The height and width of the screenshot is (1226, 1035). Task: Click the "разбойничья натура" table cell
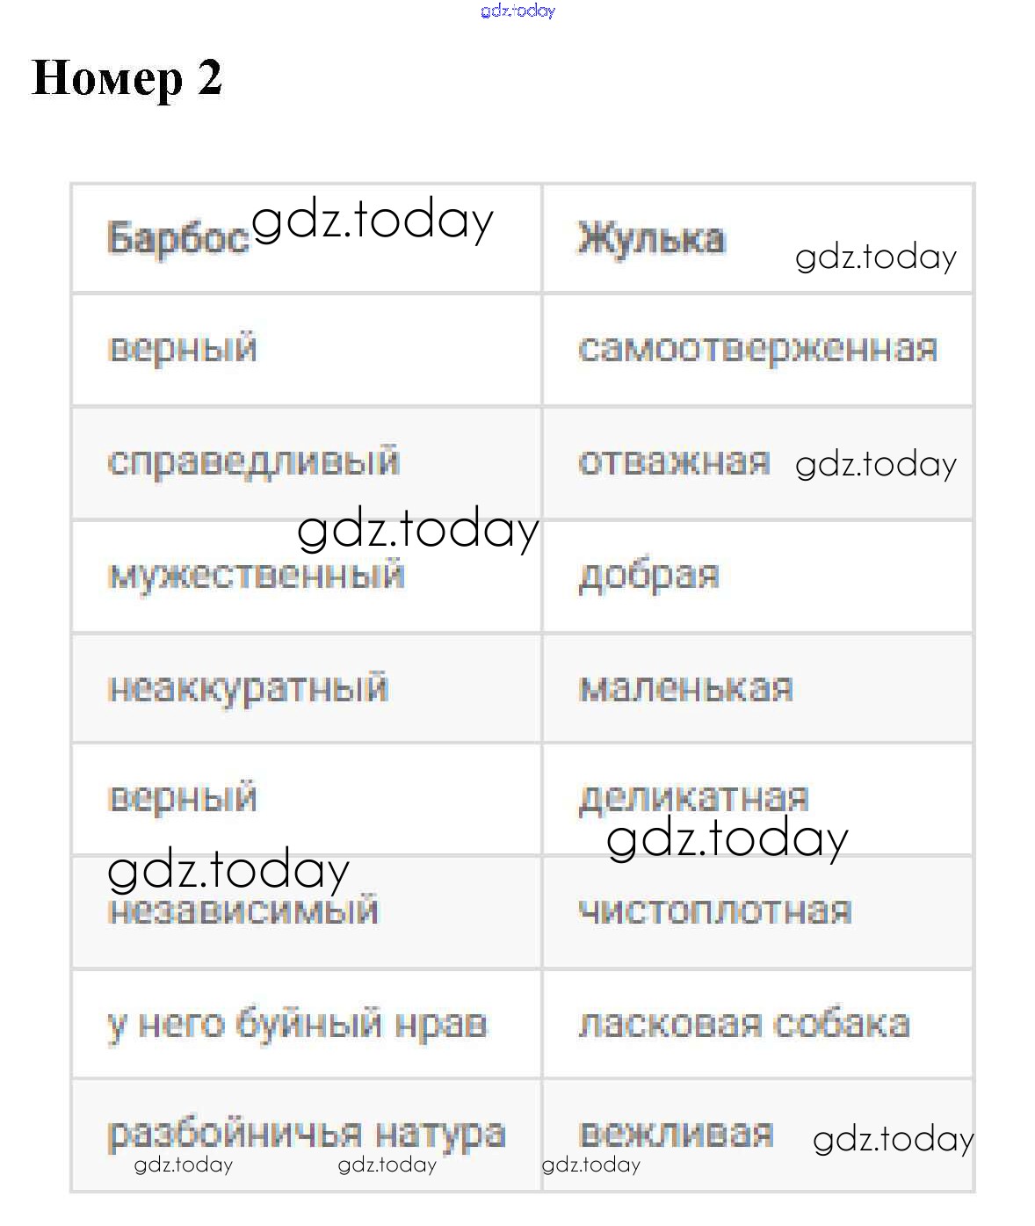[x=306, y=1134]
